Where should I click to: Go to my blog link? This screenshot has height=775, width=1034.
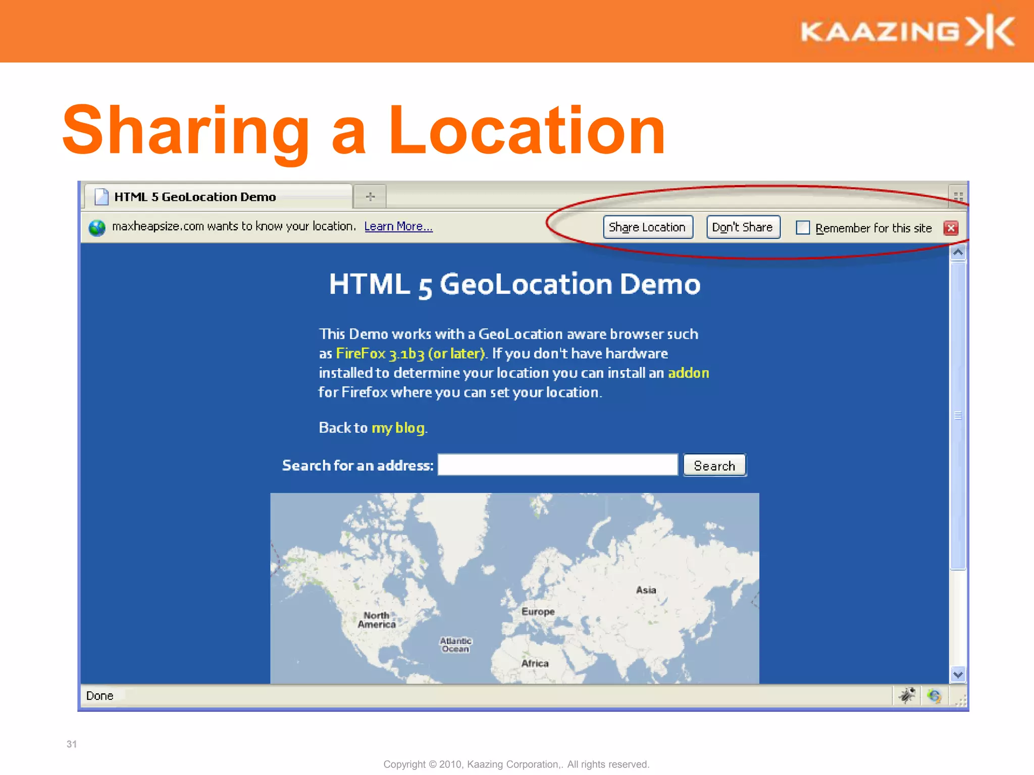(398, 428)
